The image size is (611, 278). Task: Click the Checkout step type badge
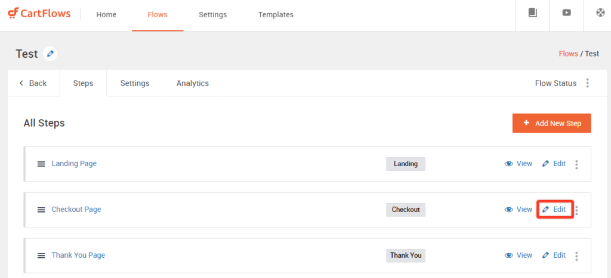(406, 210)
